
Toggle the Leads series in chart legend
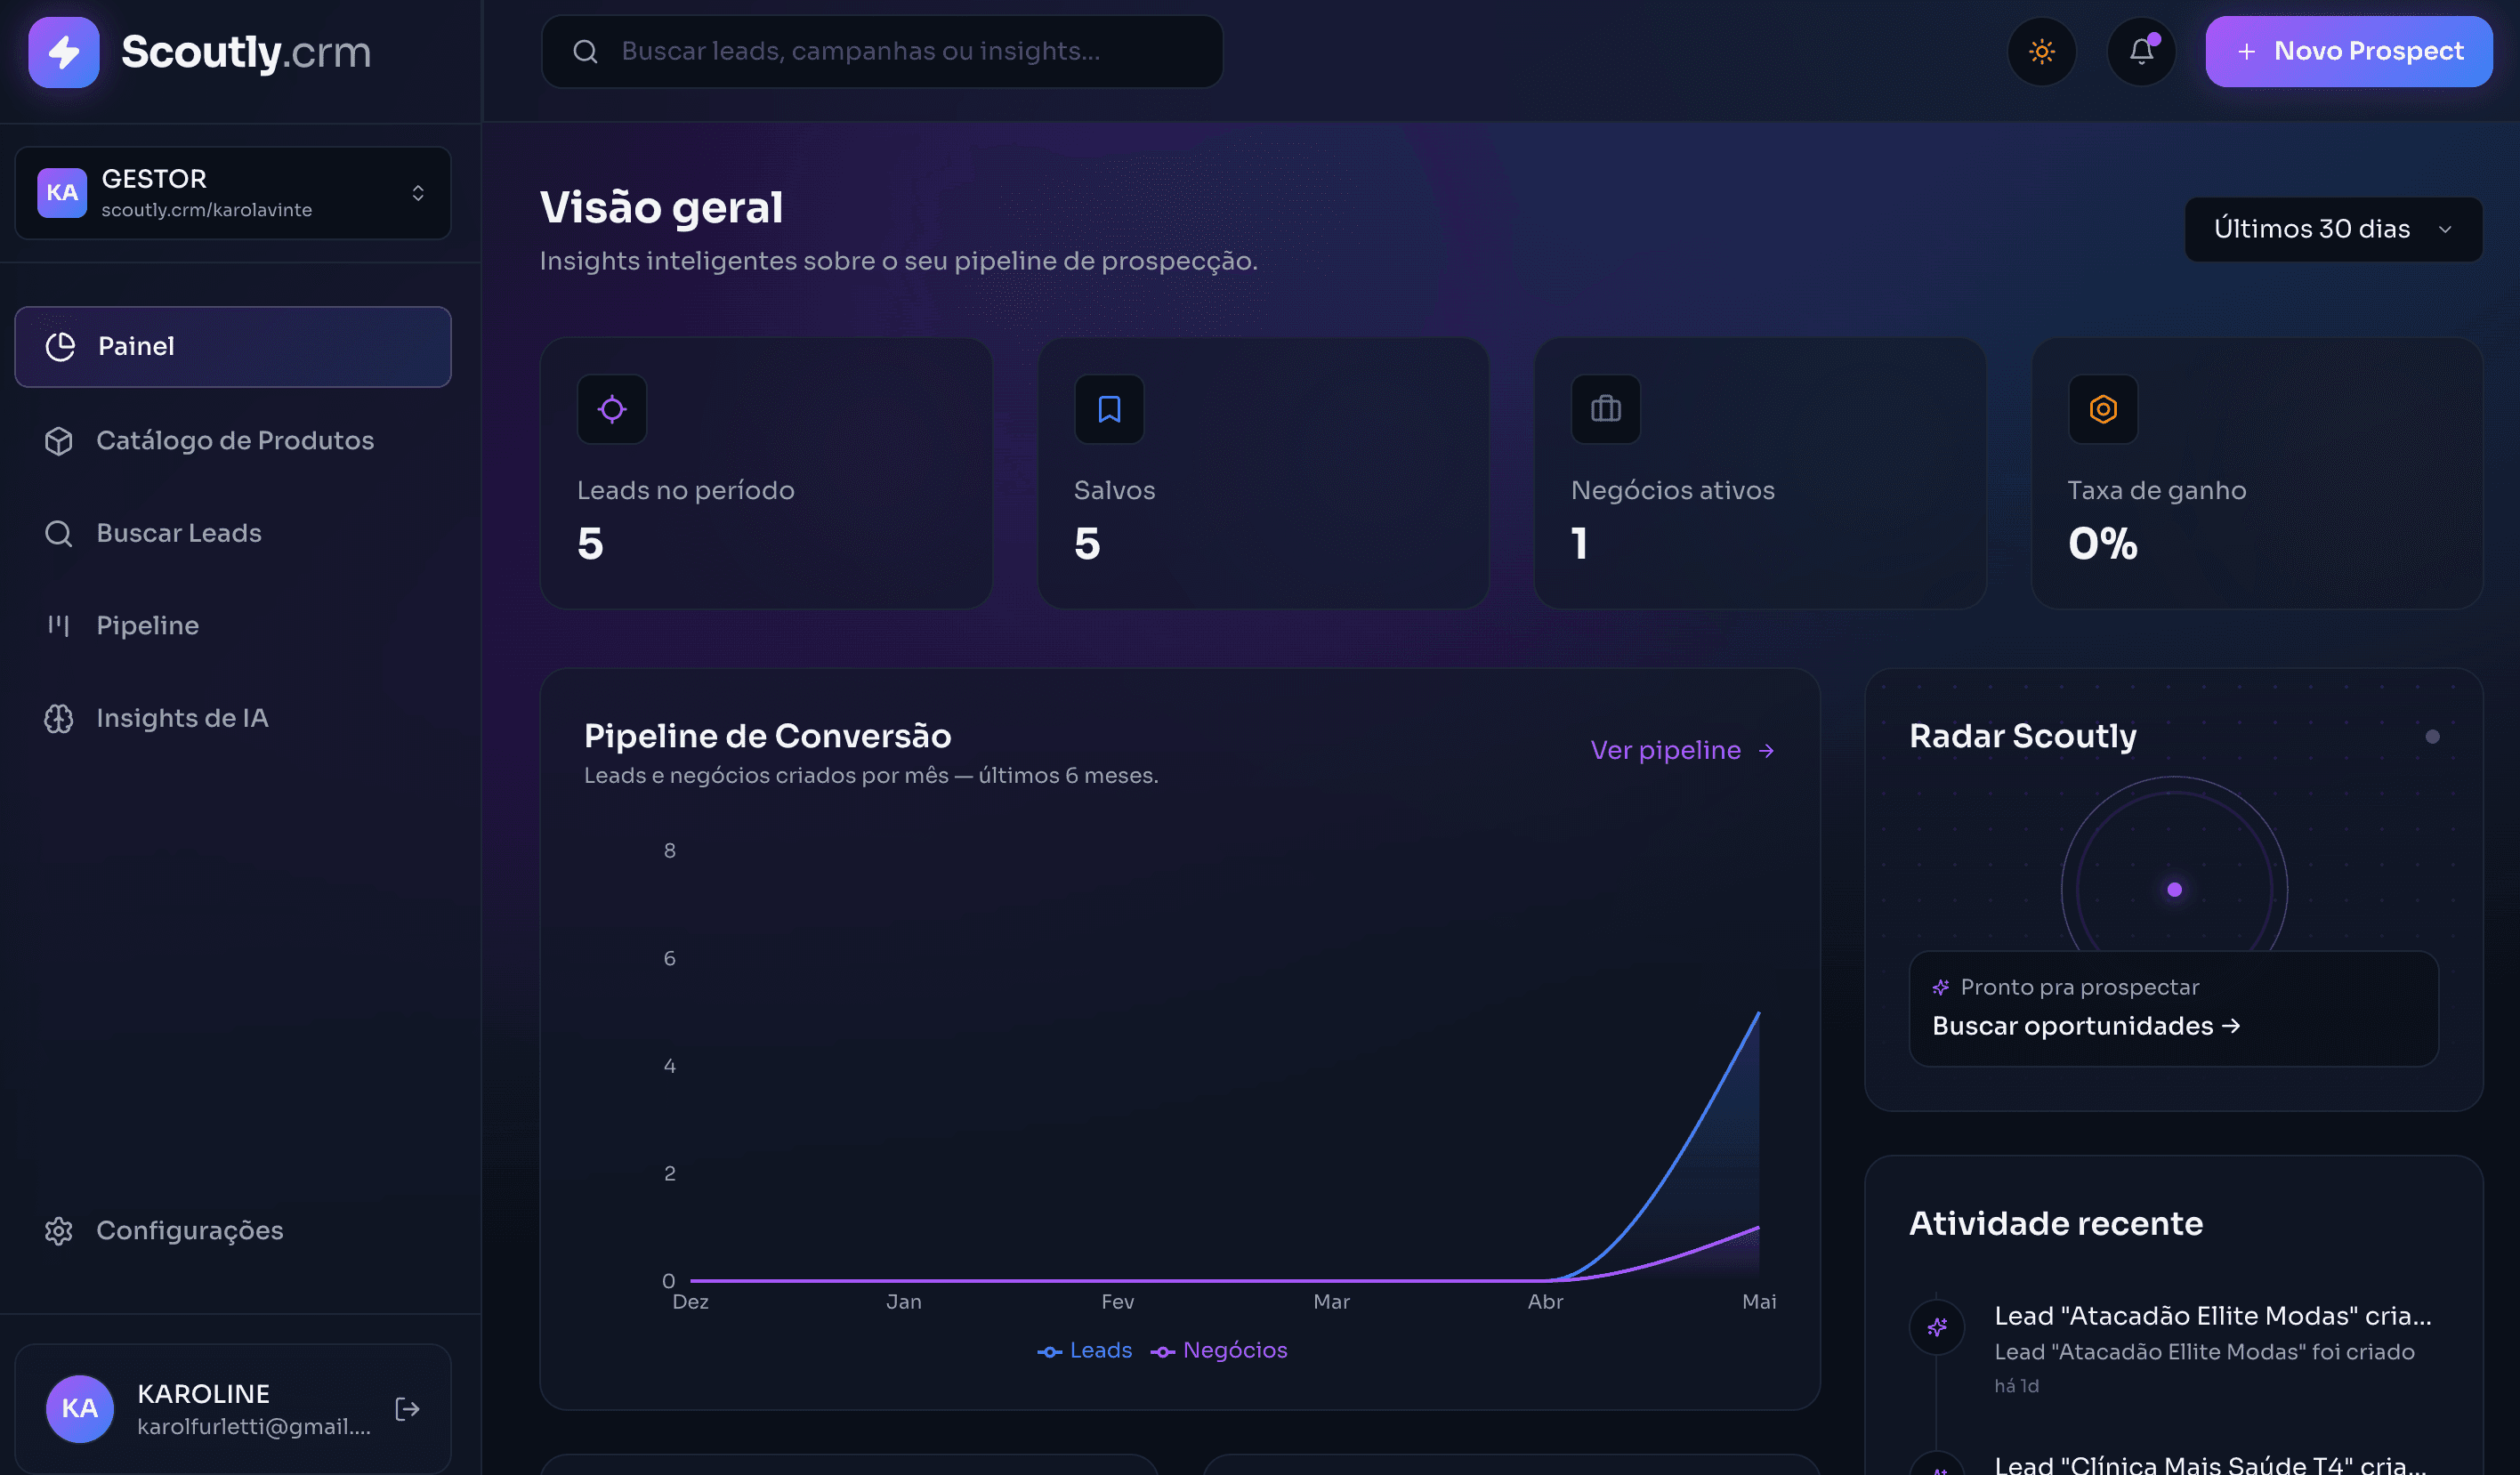point(1085,1350)
